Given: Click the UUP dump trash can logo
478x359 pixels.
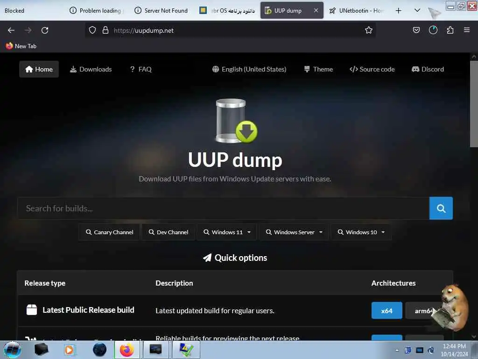Looking at the screenshot, I should point(236,121).
